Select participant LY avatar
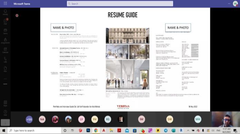The width and height of the screenshot is (240, 134). pyautogui.click(x=81, y=119)
